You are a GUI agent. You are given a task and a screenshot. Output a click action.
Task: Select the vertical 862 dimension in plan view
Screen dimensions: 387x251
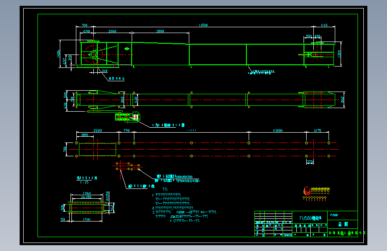(342, 100)
